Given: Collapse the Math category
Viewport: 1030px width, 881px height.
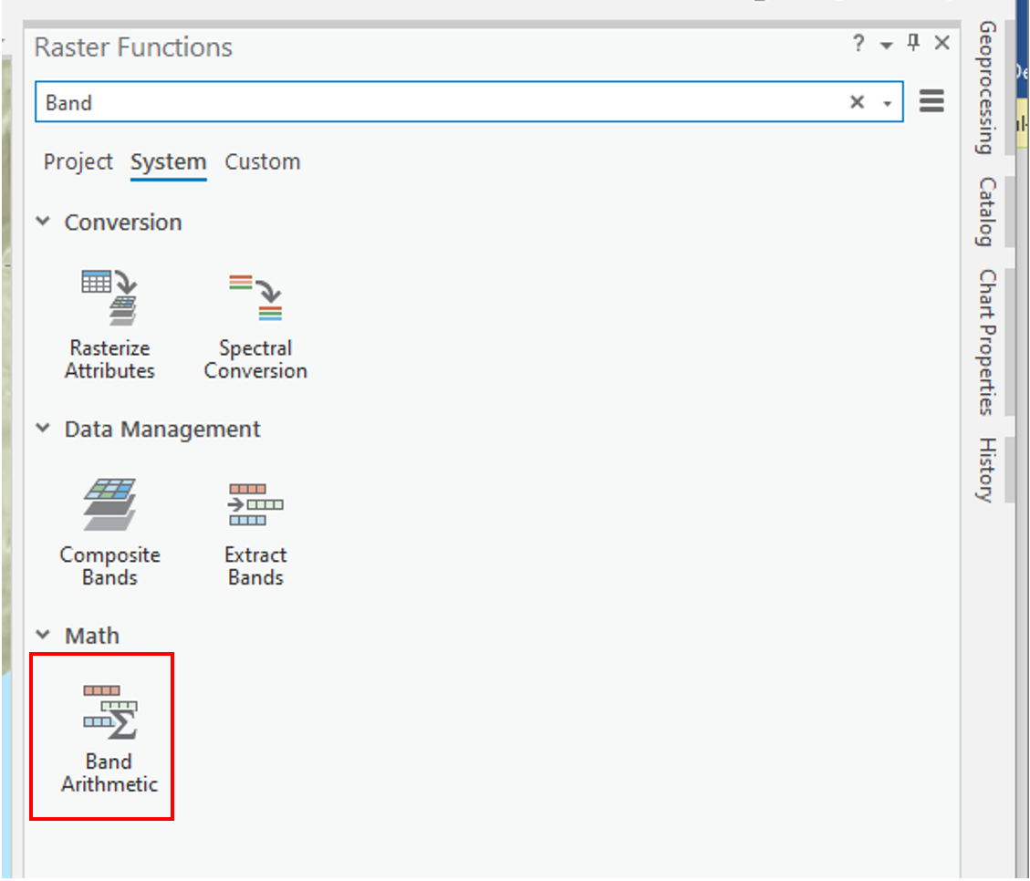Looking at the screenshot, I should [x=43, y=635].
